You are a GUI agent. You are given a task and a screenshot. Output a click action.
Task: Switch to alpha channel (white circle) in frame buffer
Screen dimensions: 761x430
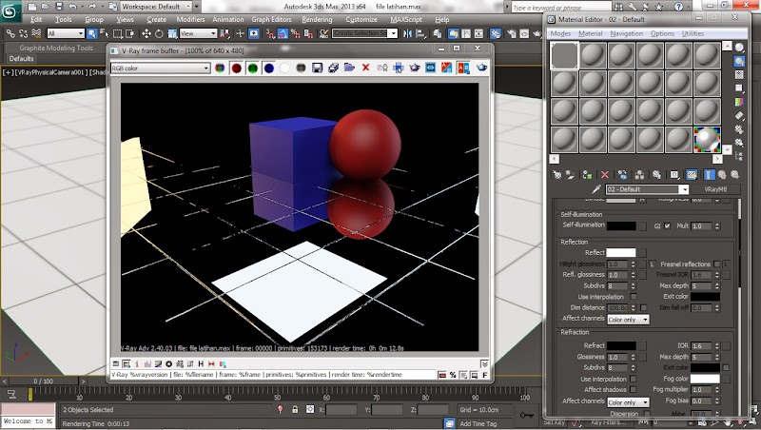(x=284, y=68)
